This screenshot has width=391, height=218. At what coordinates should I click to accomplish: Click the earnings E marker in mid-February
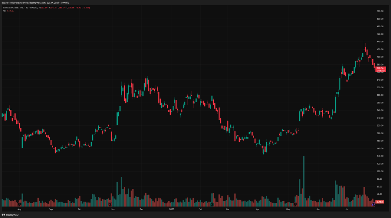pos(212,204)
